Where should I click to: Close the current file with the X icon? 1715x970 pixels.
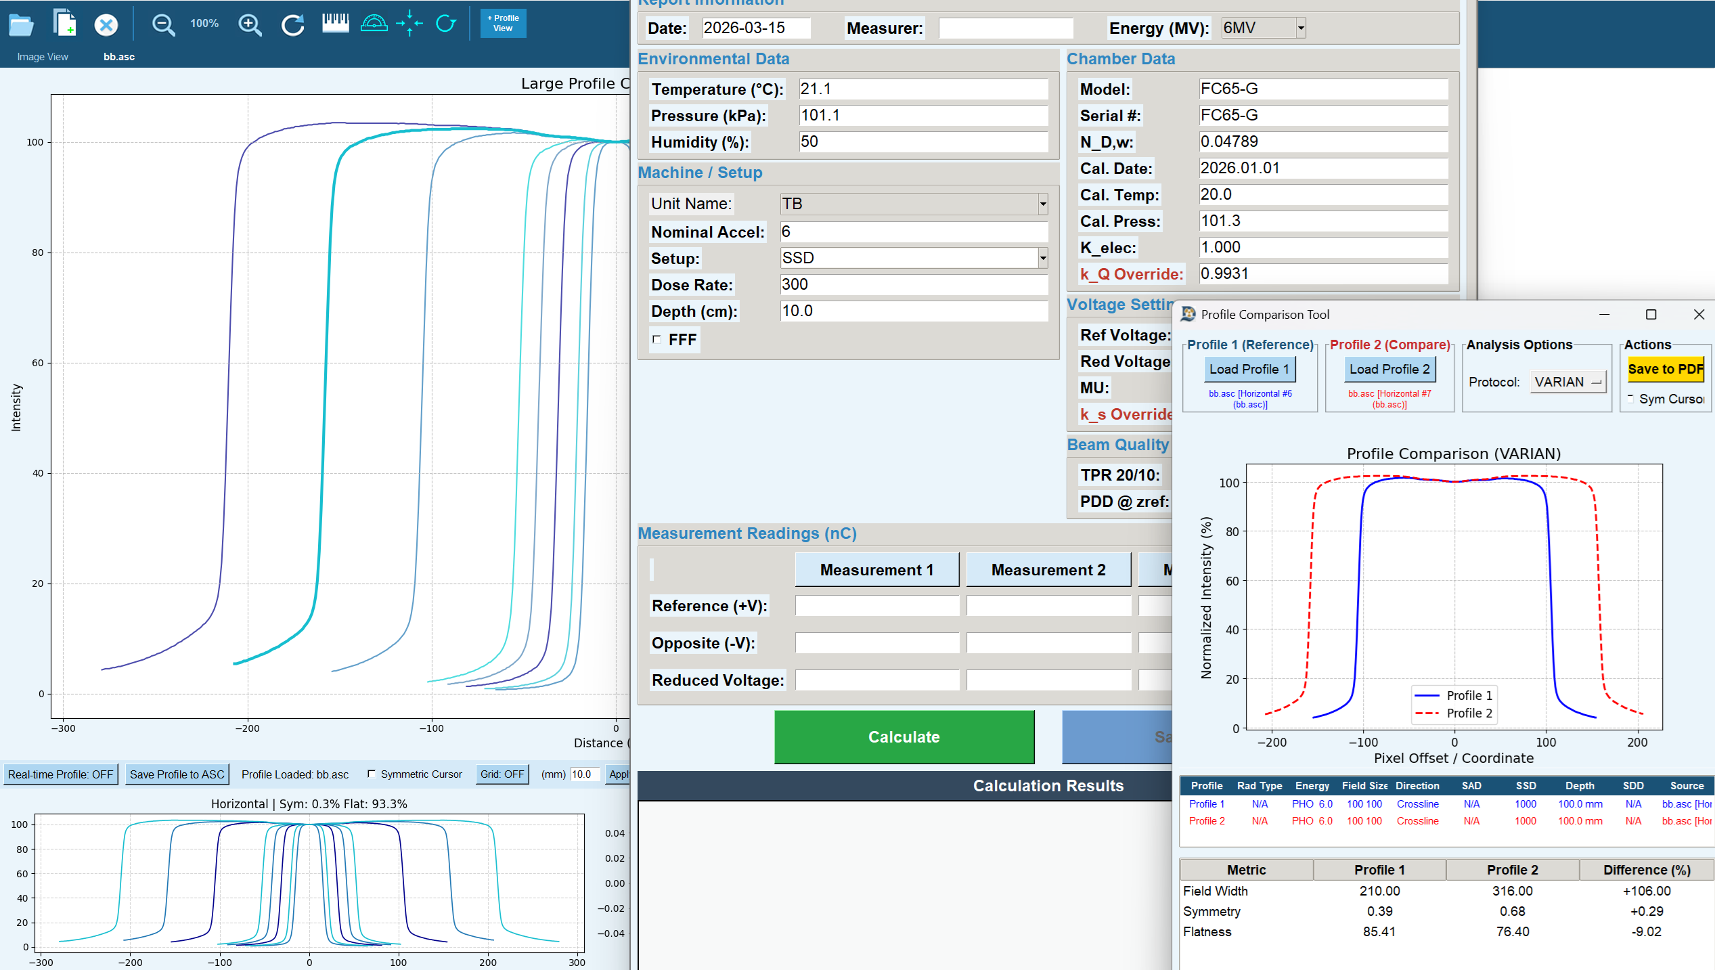pyautogui.click(x=106, y=25)
